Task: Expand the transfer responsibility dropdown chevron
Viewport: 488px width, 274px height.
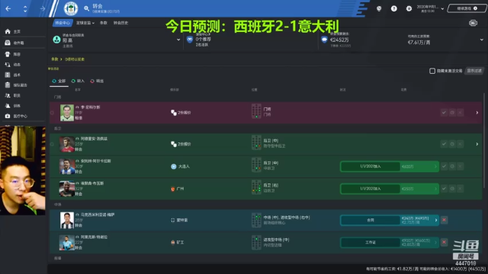Action: click(x=178, y=40)
